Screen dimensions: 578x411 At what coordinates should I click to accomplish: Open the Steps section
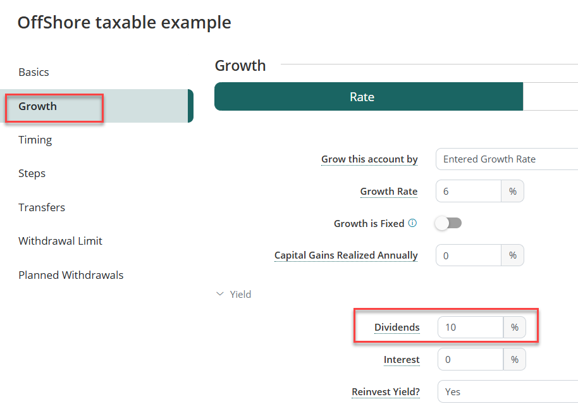pos(32,173)
